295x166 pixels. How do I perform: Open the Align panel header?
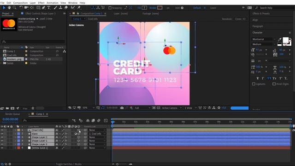pos(255,20)
